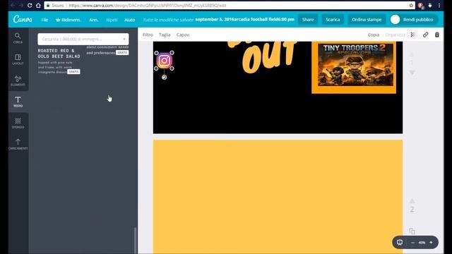Zoom in with plus button

(x=431, y=243)
